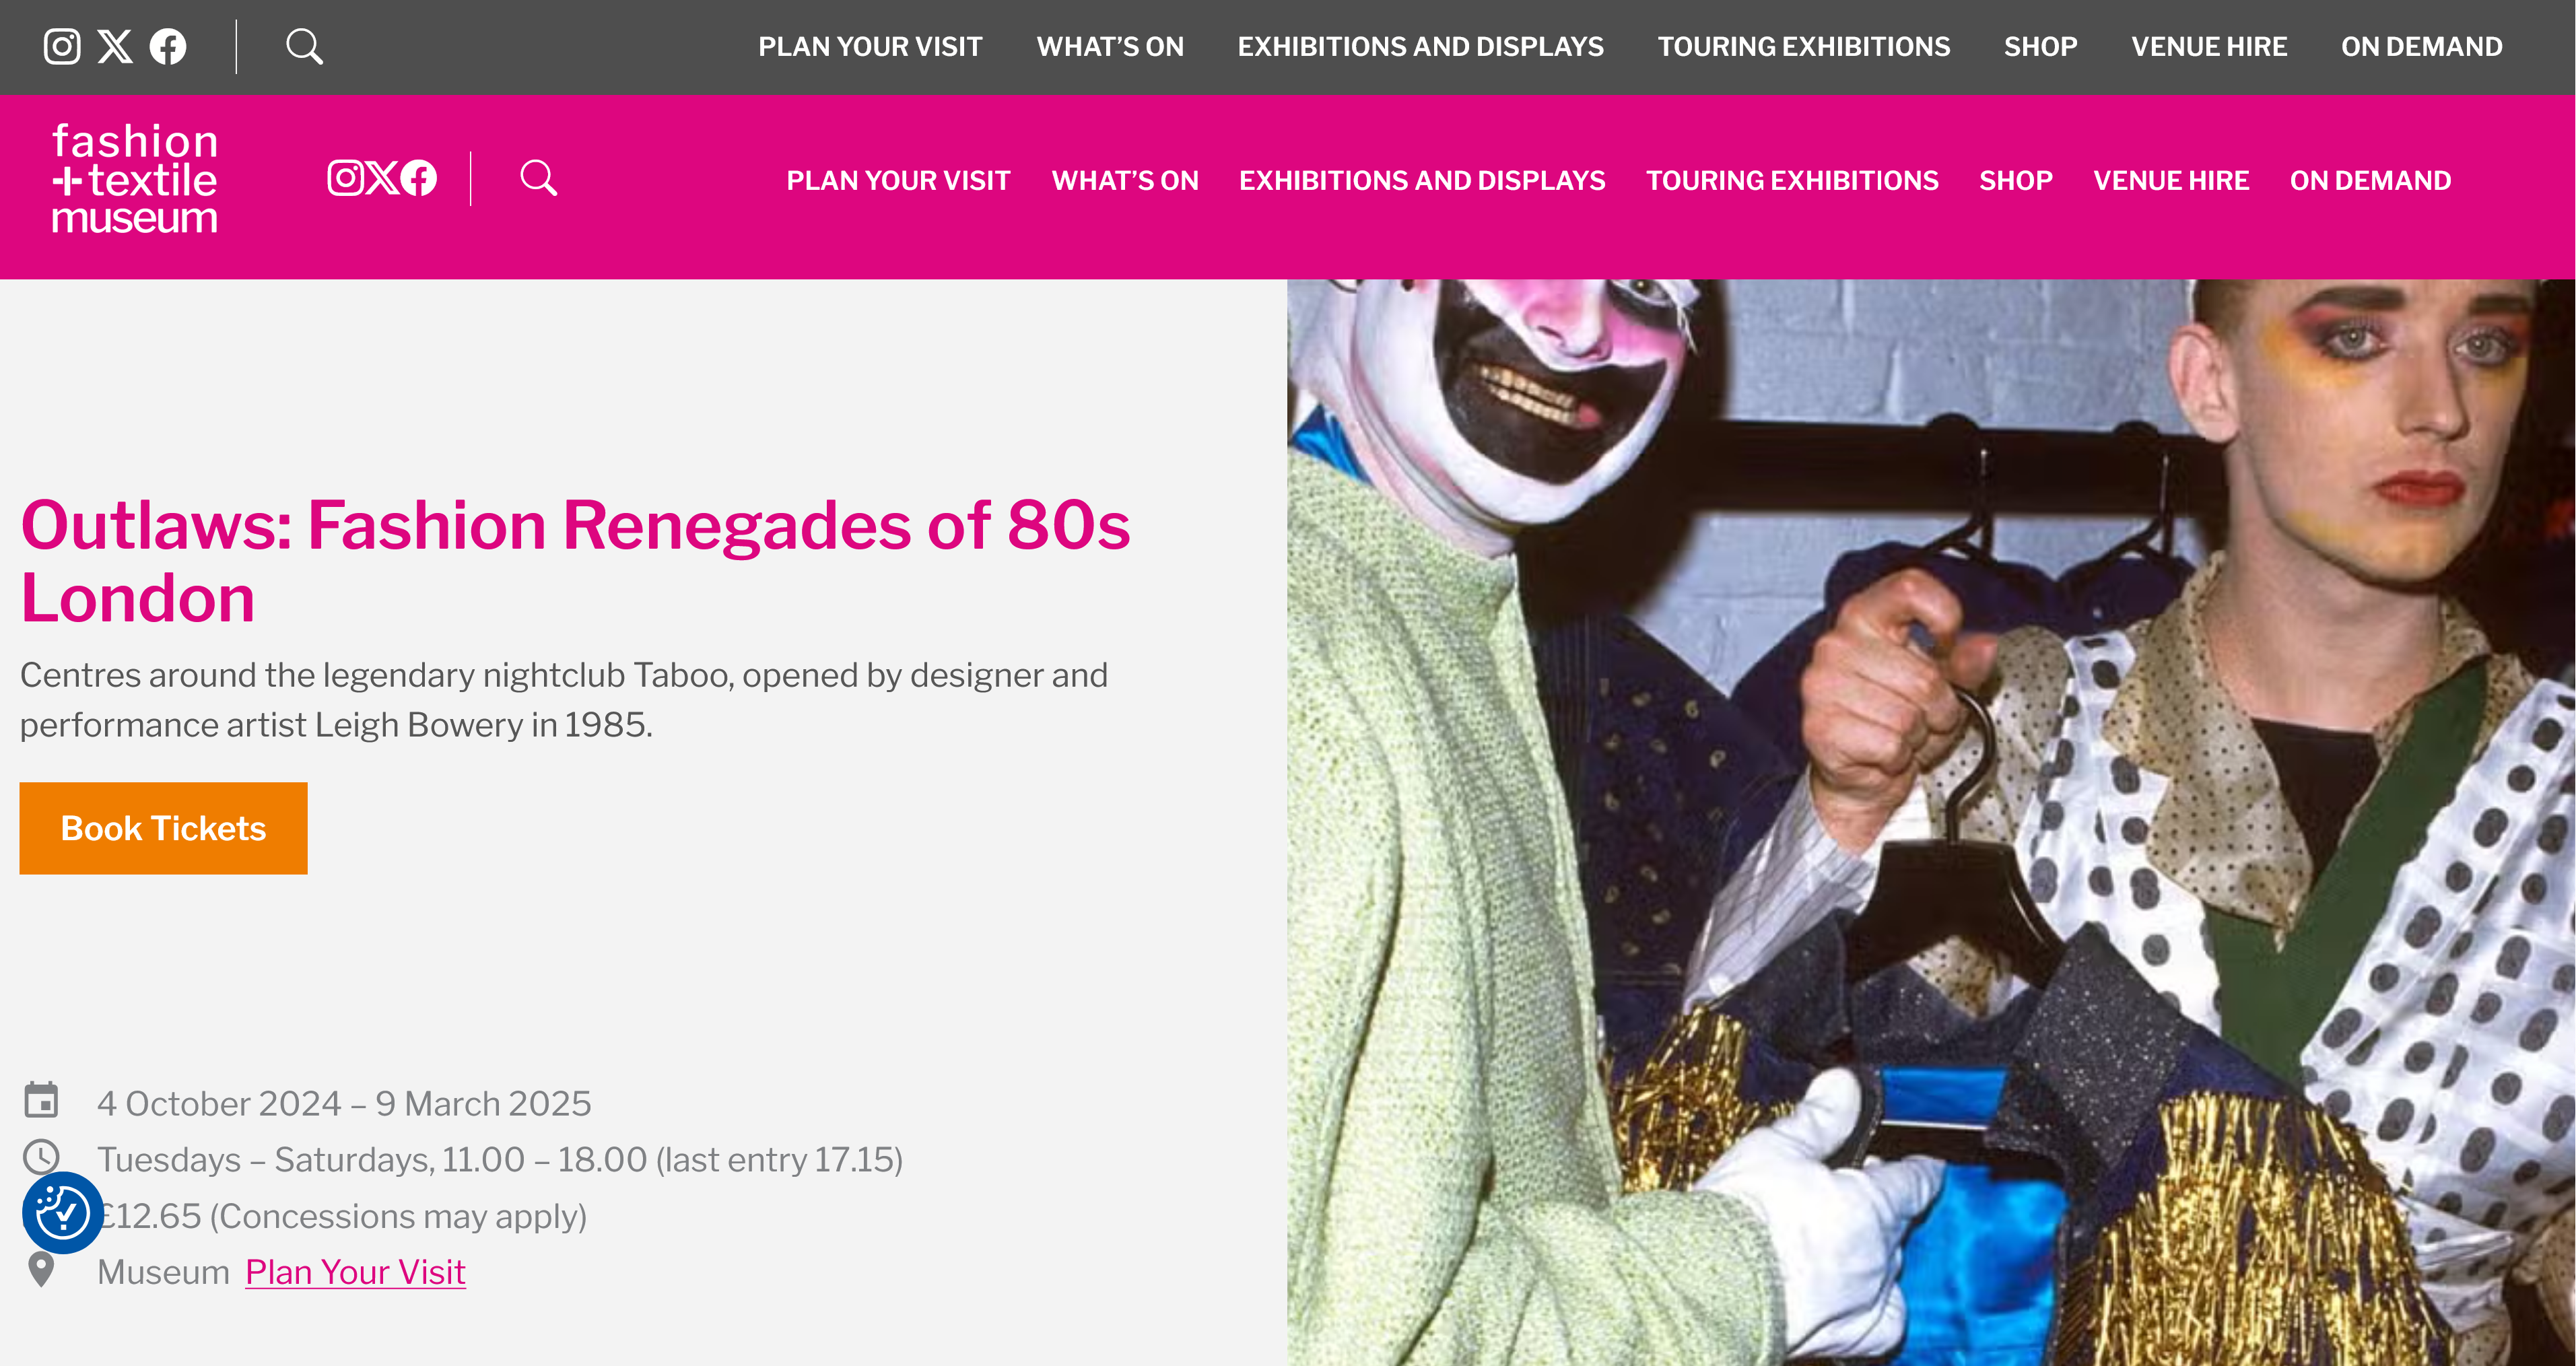
Task: Click search magnifier in pink header
Action: pyautogui.click(x=538, y=178)
